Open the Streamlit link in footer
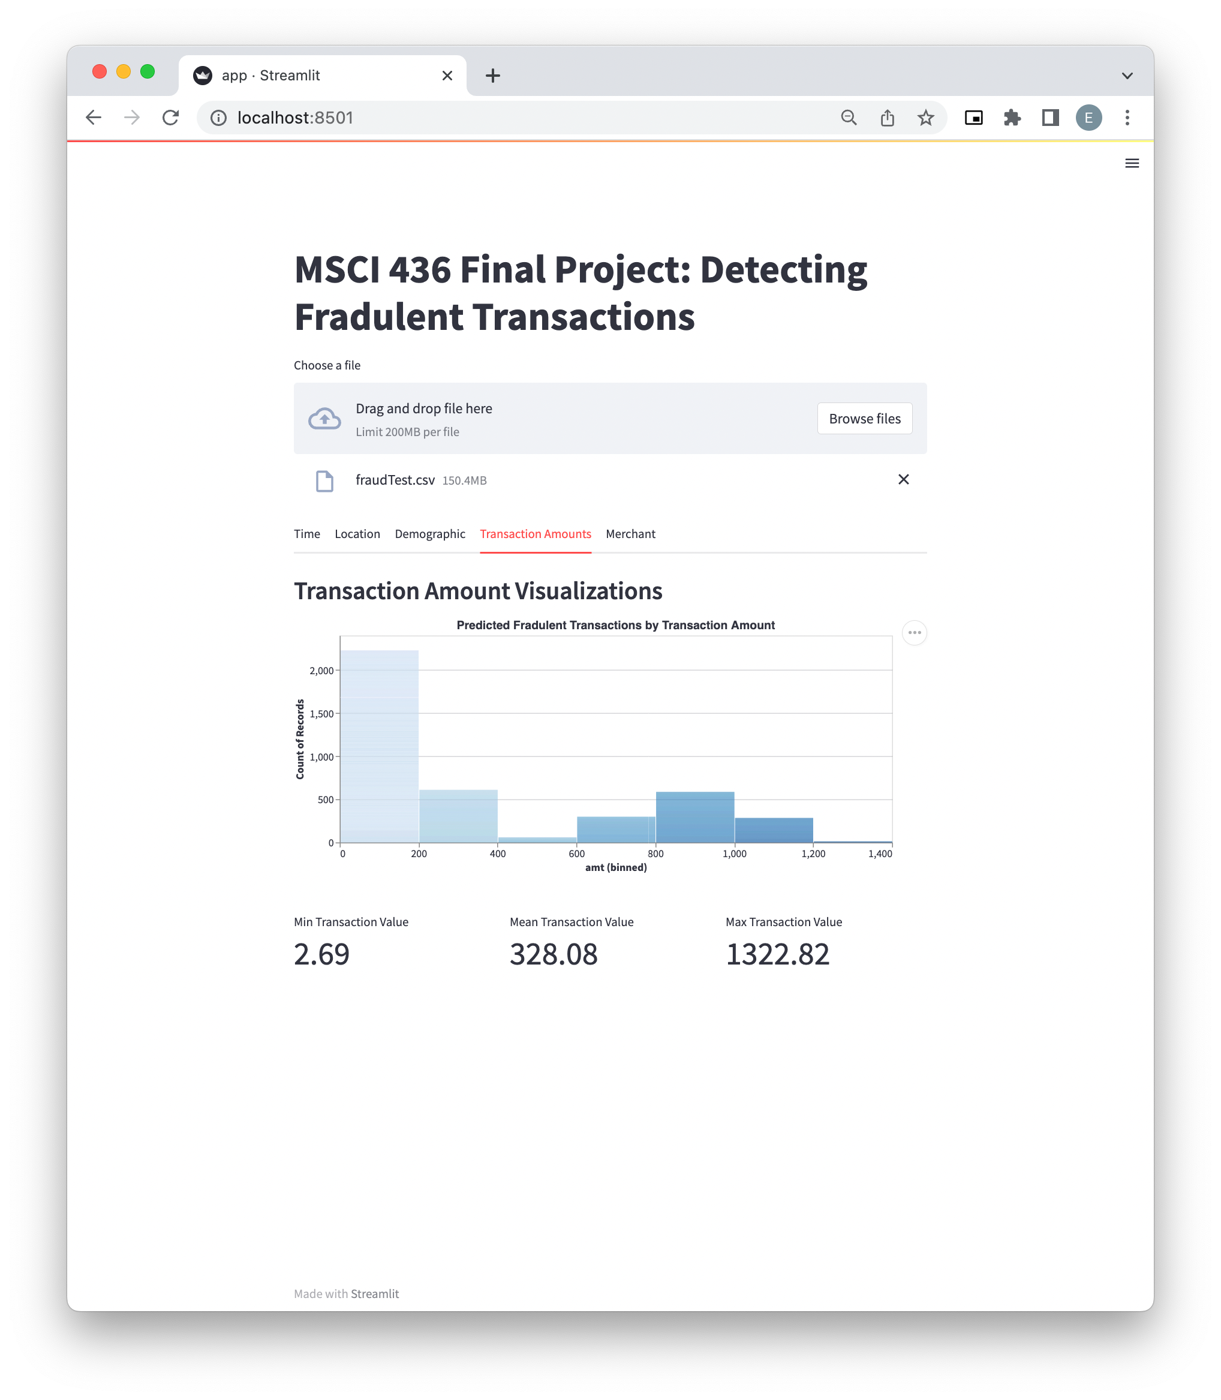 pyautogui.click(x=375, y=1293)
